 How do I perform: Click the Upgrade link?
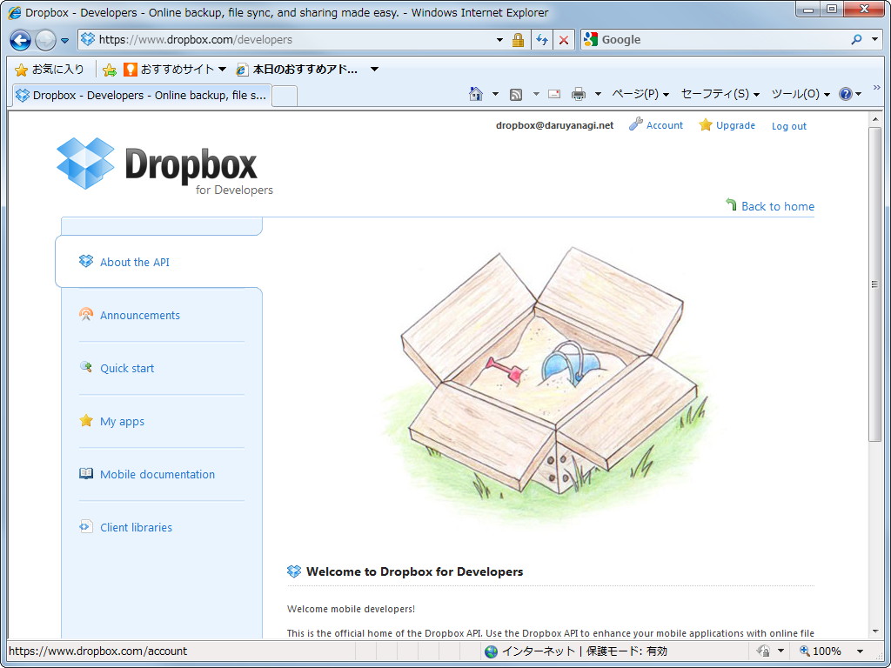tap(727, 125)
